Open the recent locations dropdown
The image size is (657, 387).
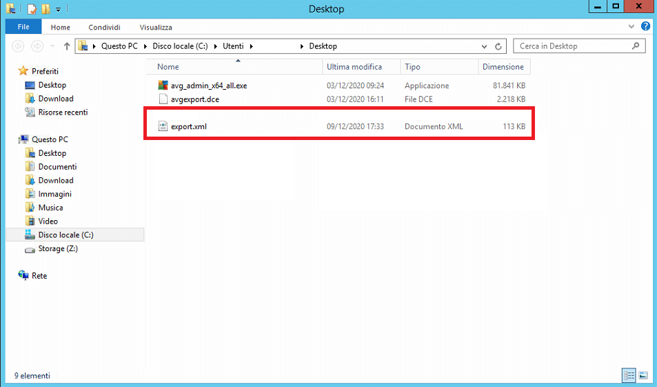coord(52,46)
